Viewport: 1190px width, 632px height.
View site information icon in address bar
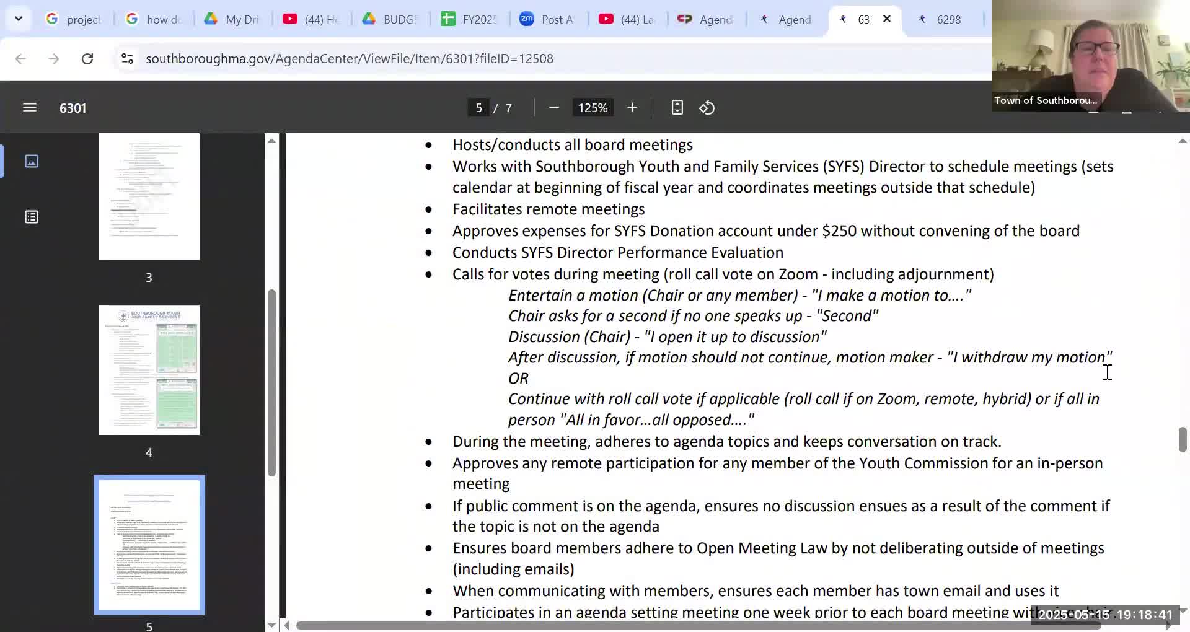[x=127, y=59]
